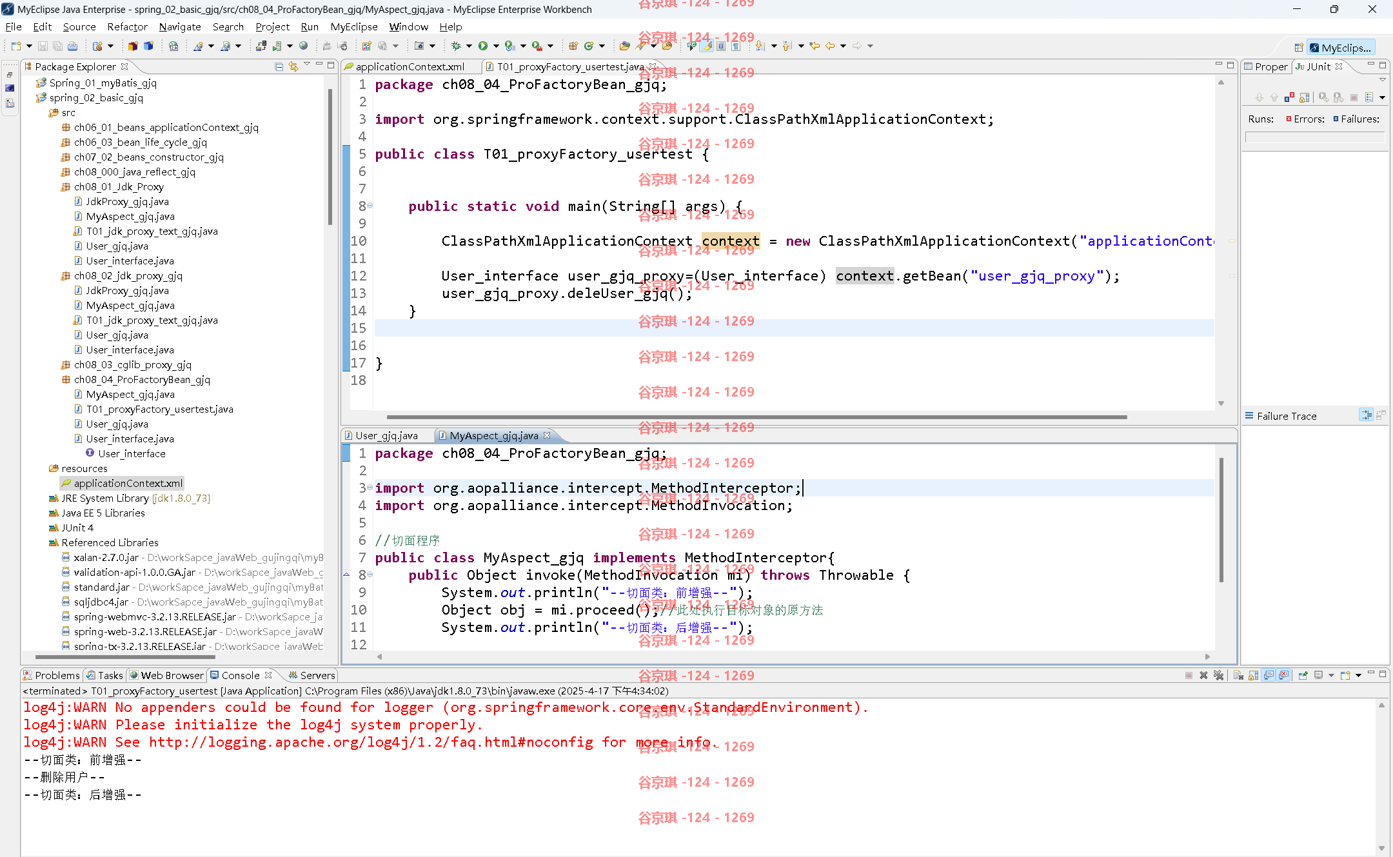Open the MyEclipse menu
The width and height of the screenshot is (1393, 857).
[354, 26]
